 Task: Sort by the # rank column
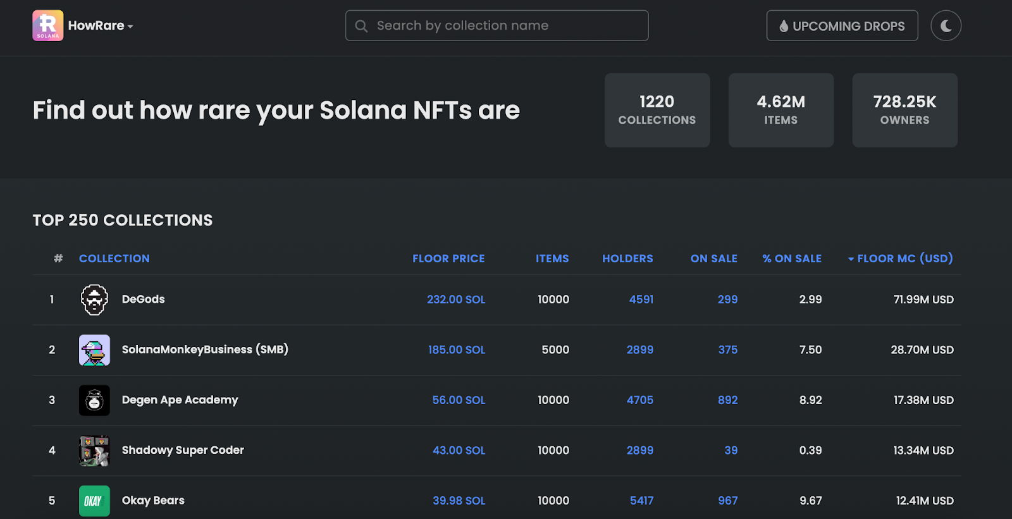click(x=58, y=259)
